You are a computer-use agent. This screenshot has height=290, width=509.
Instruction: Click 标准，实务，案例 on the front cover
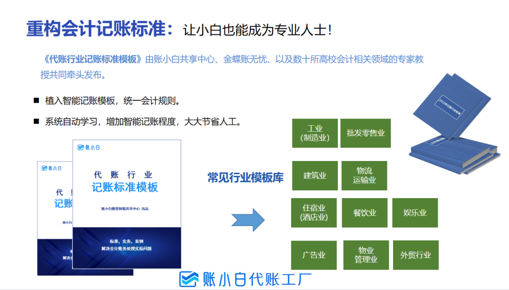(127, 241)
